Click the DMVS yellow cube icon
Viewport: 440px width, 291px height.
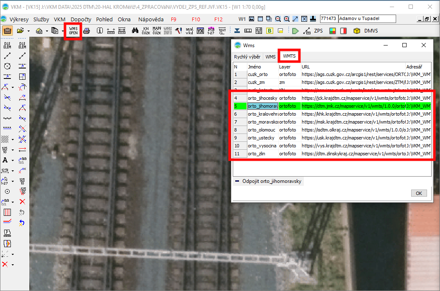356,31
